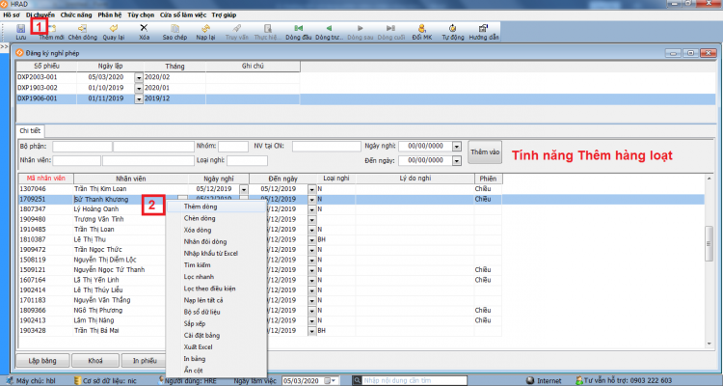Screen dimensions: 723x386
Task: Open the Trợ giúp menu
Action: coord(224,14)
